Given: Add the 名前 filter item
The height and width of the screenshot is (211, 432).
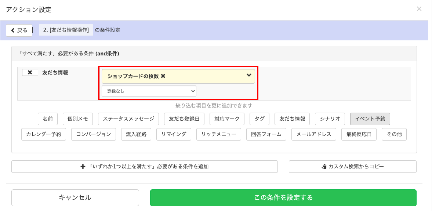Looking at the screenshot, I should click(48, 119).
